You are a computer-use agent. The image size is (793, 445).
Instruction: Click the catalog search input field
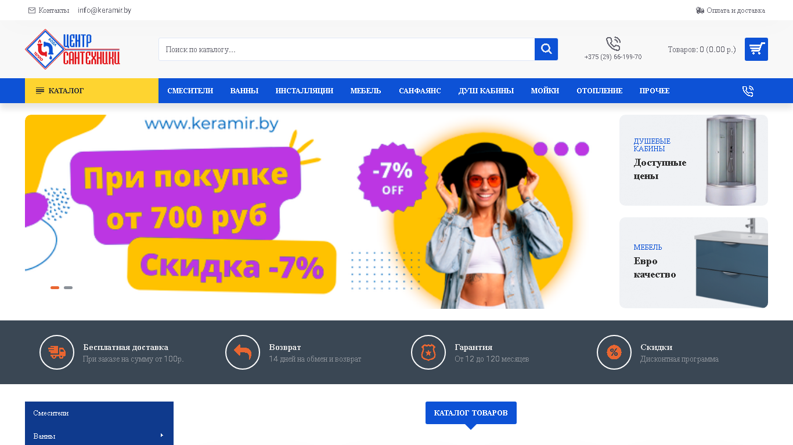tap(347, 49)
